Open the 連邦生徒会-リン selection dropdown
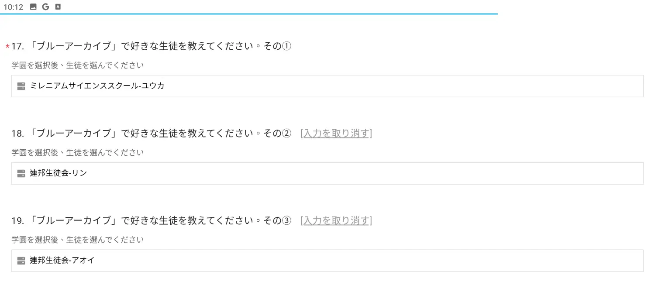 pyautogui.click(x=327, y=173)
